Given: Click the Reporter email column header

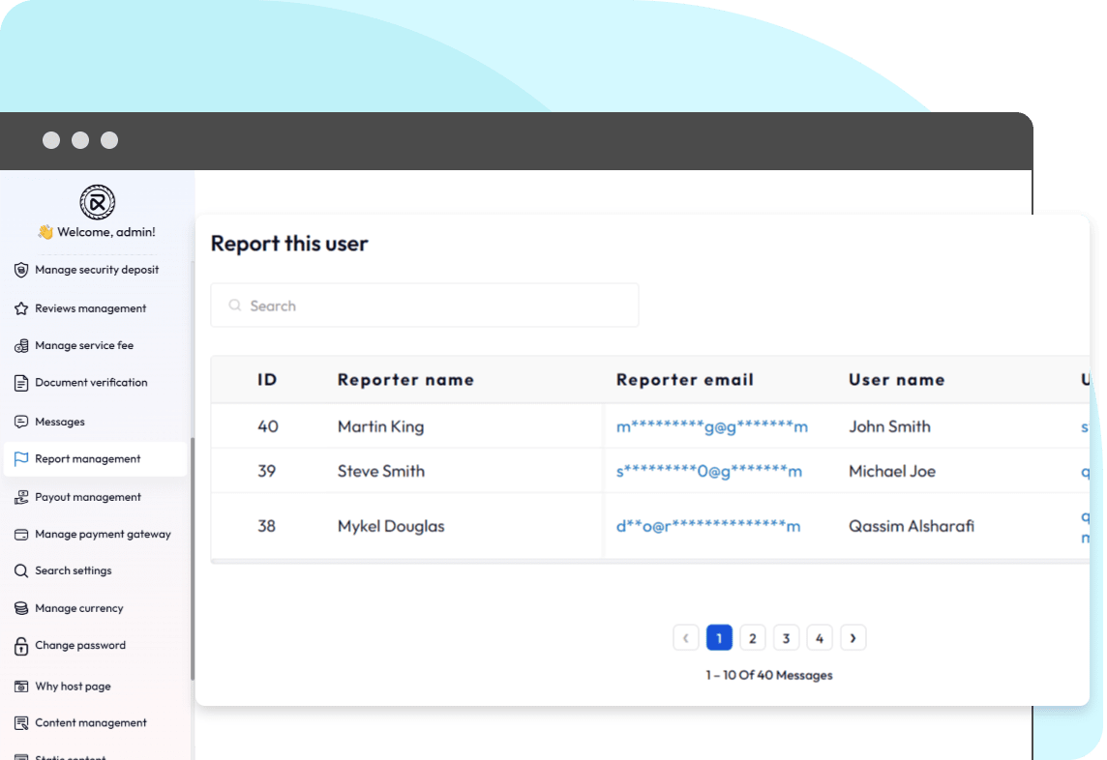Looking at the screenshot, I should 685,380.
